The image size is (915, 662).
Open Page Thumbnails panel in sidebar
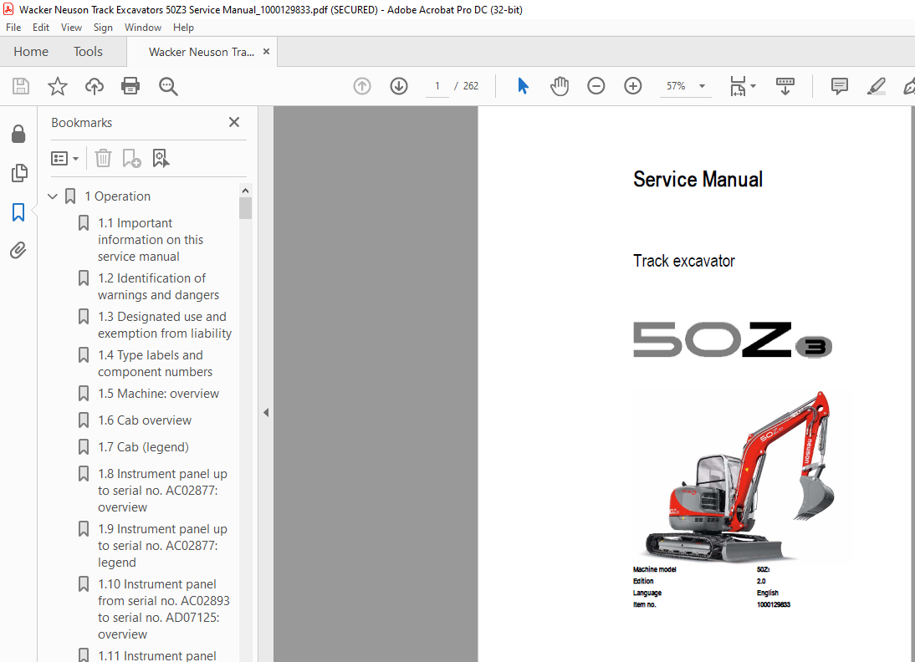(18, 173)
